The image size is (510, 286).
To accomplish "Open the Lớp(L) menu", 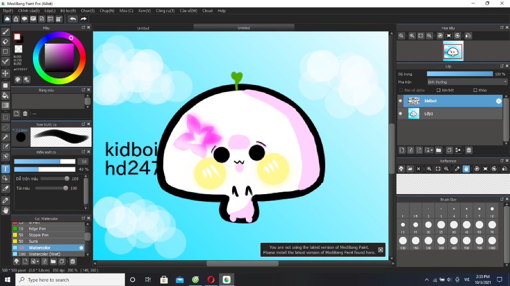I will (x=50, y=11).
